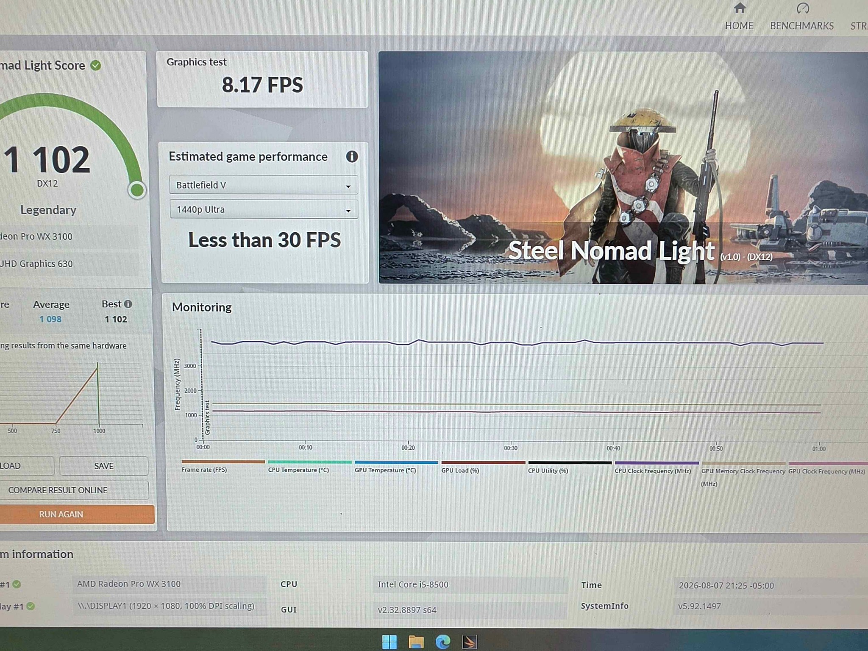Go to the HOME tab
The height and width of the screenshot is (651, 868).
click(739, 26)
